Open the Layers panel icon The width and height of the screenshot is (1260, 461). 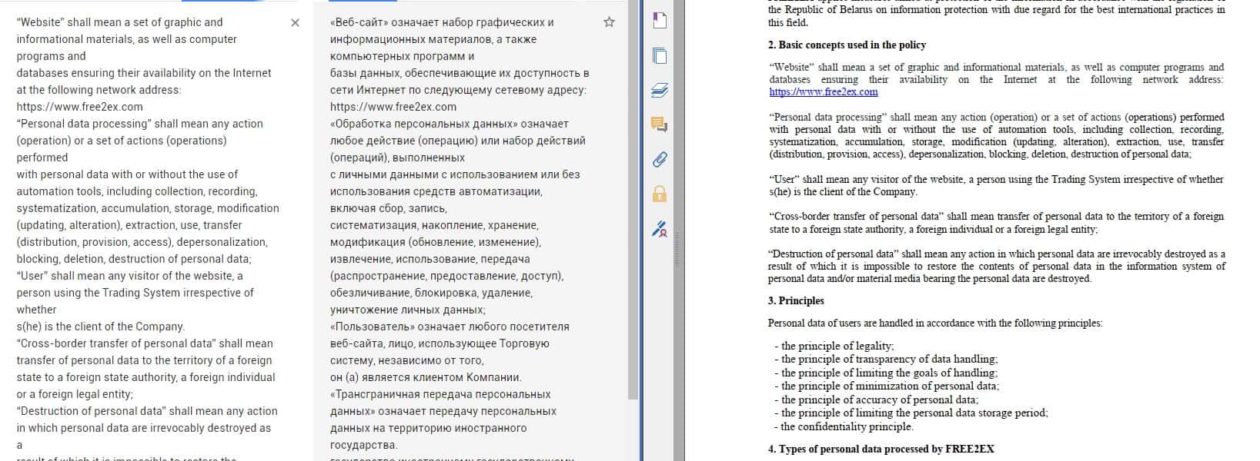[659, 91]
